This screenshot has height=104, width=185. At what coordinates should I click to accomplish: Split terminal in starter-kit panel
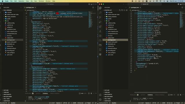click(178, 95)
